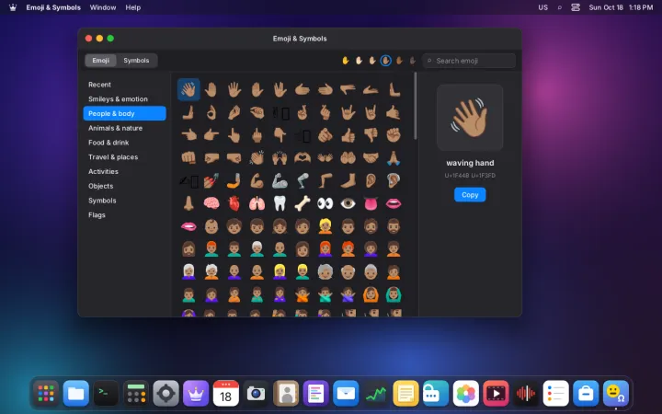Select the middle finger emoji
The width and height of the screenshot is (662, 414).
[x=257, y=135]
